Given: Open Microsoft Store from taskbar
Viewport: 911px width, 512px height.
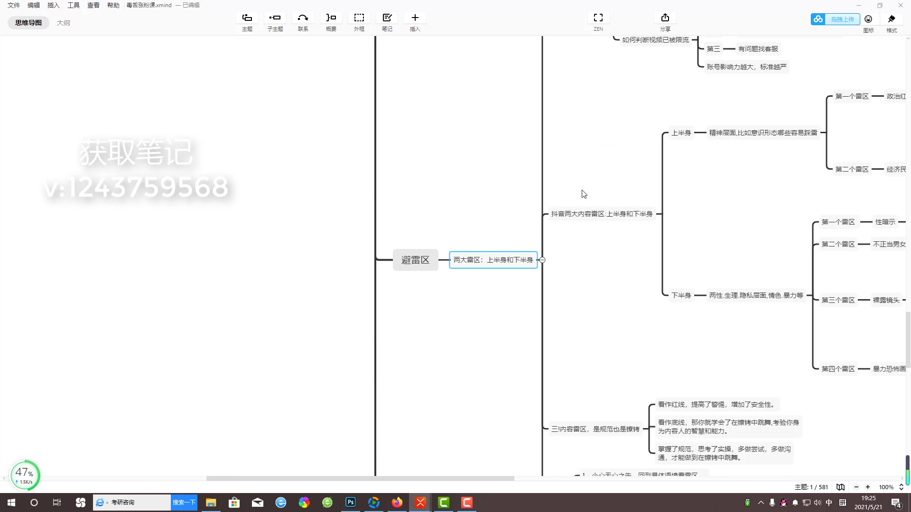Looking at the screenshot, I should 234,503.
